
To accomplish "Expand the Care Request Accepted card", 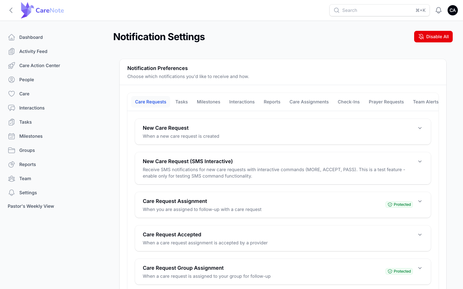I will click(x=420, y=235).
